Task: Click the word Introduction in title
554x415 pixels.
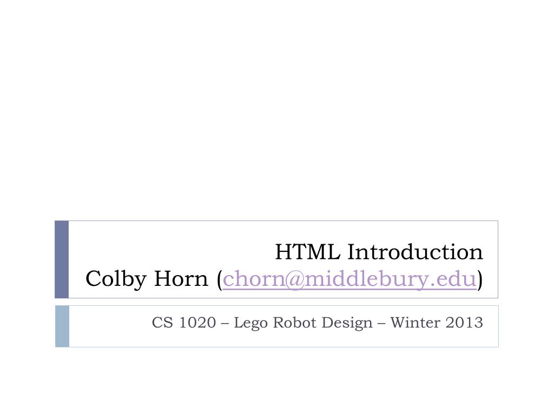Action: (415, 252)
